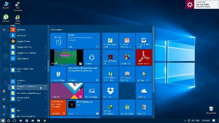Viewport: 219px width, 123px height.
Task: Launch QGIS Desktop tile
Action: click(x=110, y=74)
